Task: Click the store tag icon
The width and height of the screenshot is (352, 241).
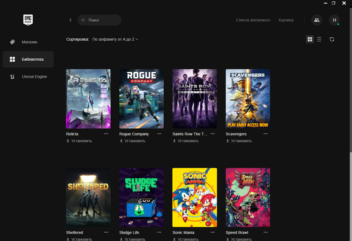Action: 12,42
